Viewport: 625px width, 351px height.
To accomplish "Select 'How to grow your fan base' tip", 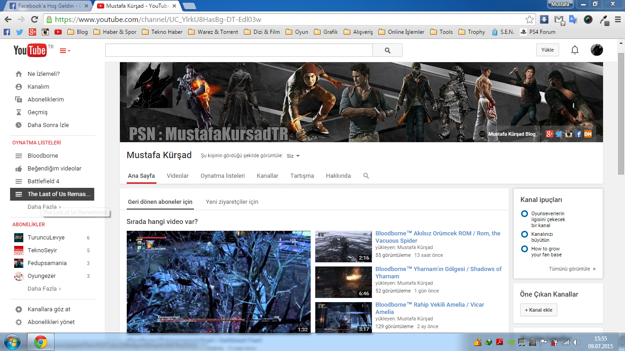I will (546, 252).
